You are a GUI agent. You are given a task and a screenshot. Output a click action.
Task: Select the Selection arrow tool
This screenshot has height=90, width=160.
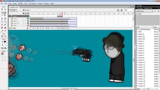click(x=2, y=9)
